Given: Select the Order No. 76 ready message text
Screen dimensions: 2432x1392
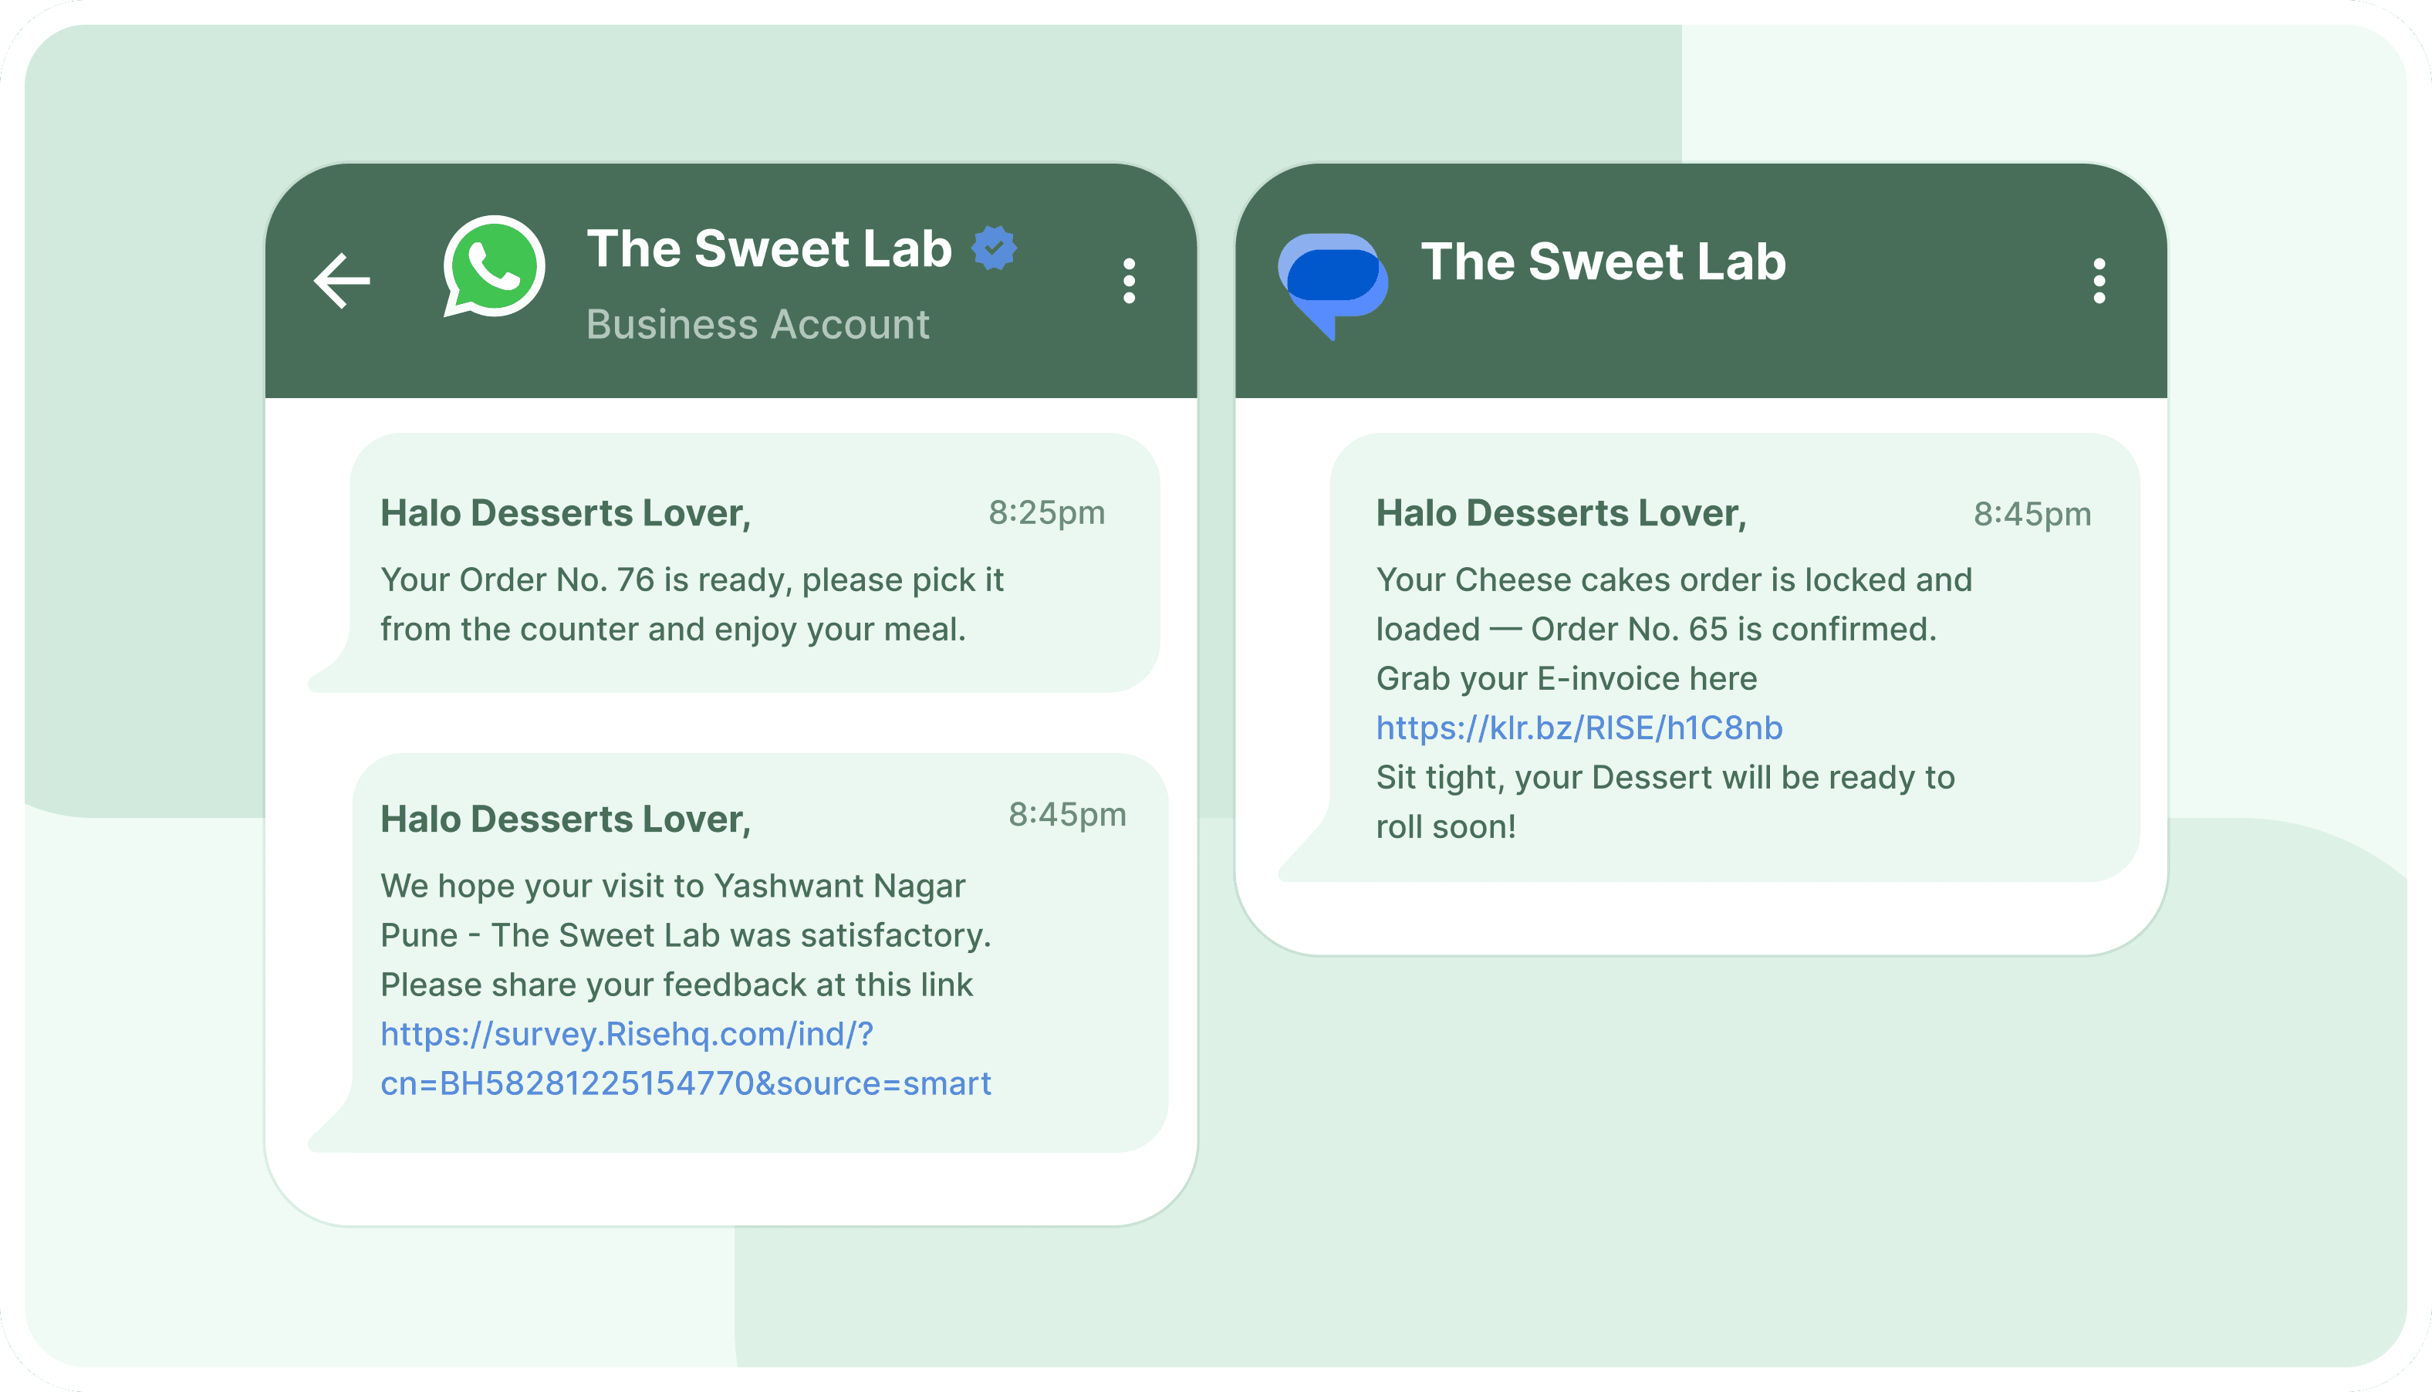Looking at the screenshot, I should pyautogui.click(x=691, y=604).
